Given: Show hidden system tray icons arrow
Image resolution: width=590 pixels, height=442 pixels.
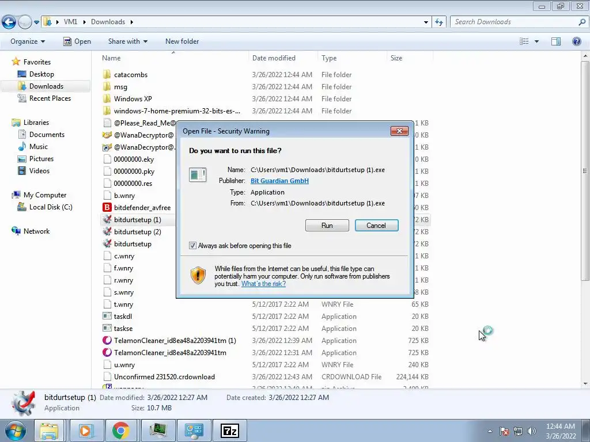Looking at the screenshot, I should (x=490, y=431).
